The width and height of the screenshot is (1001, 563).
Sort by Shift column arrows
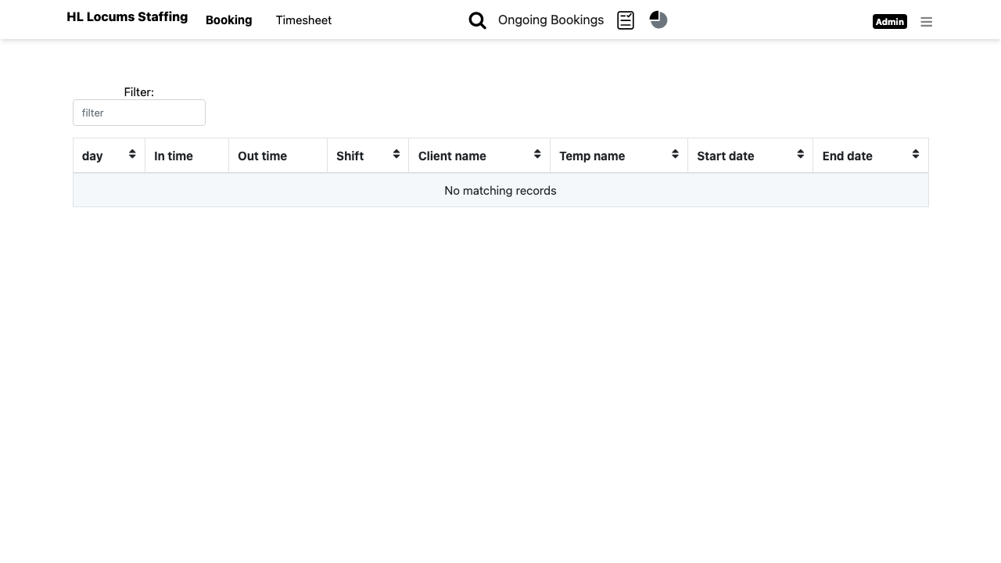coord(396,154)
